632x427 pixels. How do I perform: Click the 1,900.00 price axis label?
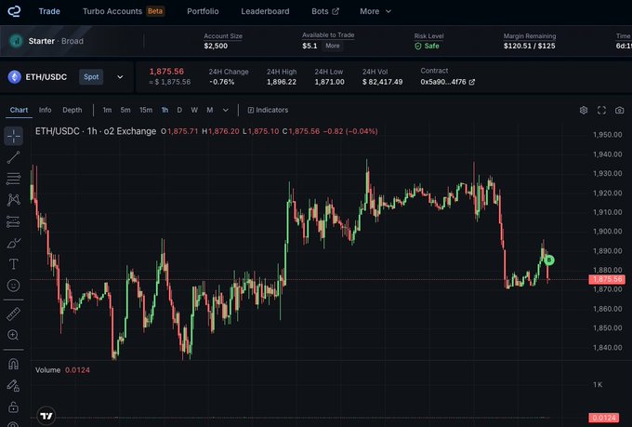tap(608, 232)
